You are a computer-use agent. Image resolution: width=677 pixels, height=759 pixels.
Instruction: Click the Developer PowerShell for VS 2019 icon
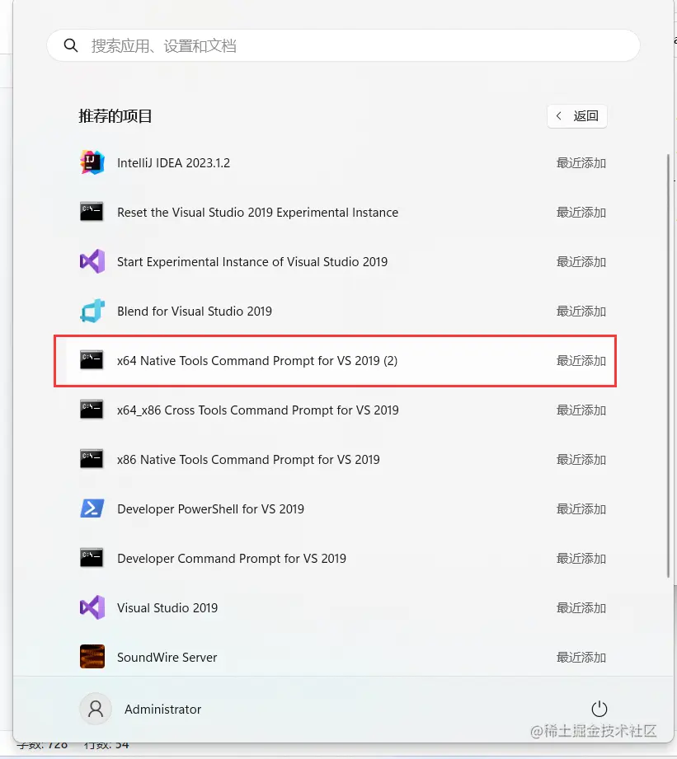point(92,508)
